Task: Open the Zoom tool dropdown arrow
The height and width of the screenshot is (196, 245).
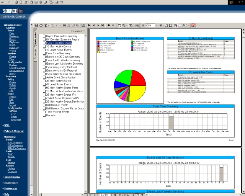Action: point(127,25)
